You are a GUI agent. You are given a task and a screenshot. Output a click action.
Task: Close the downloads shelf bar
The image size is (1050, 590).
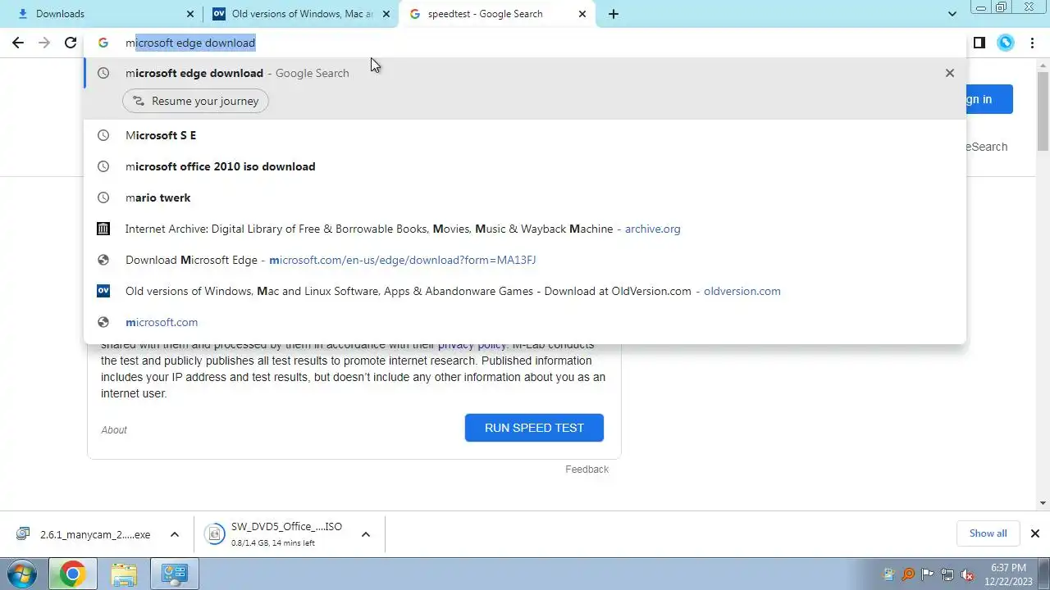(1035, 533)
